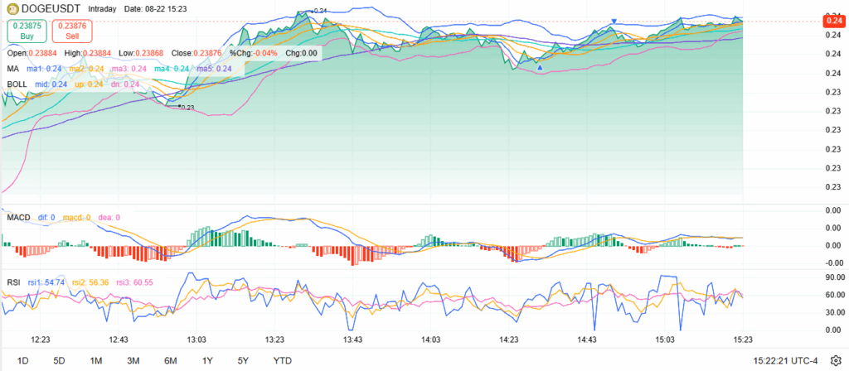Click the Dogecoin logo icon

[x=9, y=7]
